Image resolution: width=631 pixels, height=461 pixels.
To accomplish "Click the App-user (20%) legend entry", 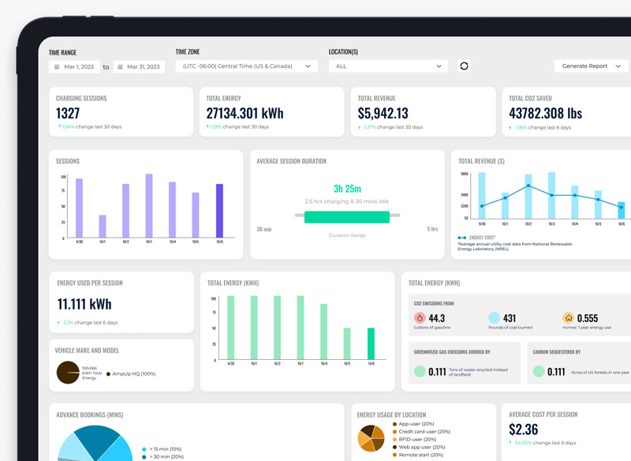I will tap(413, 424).
